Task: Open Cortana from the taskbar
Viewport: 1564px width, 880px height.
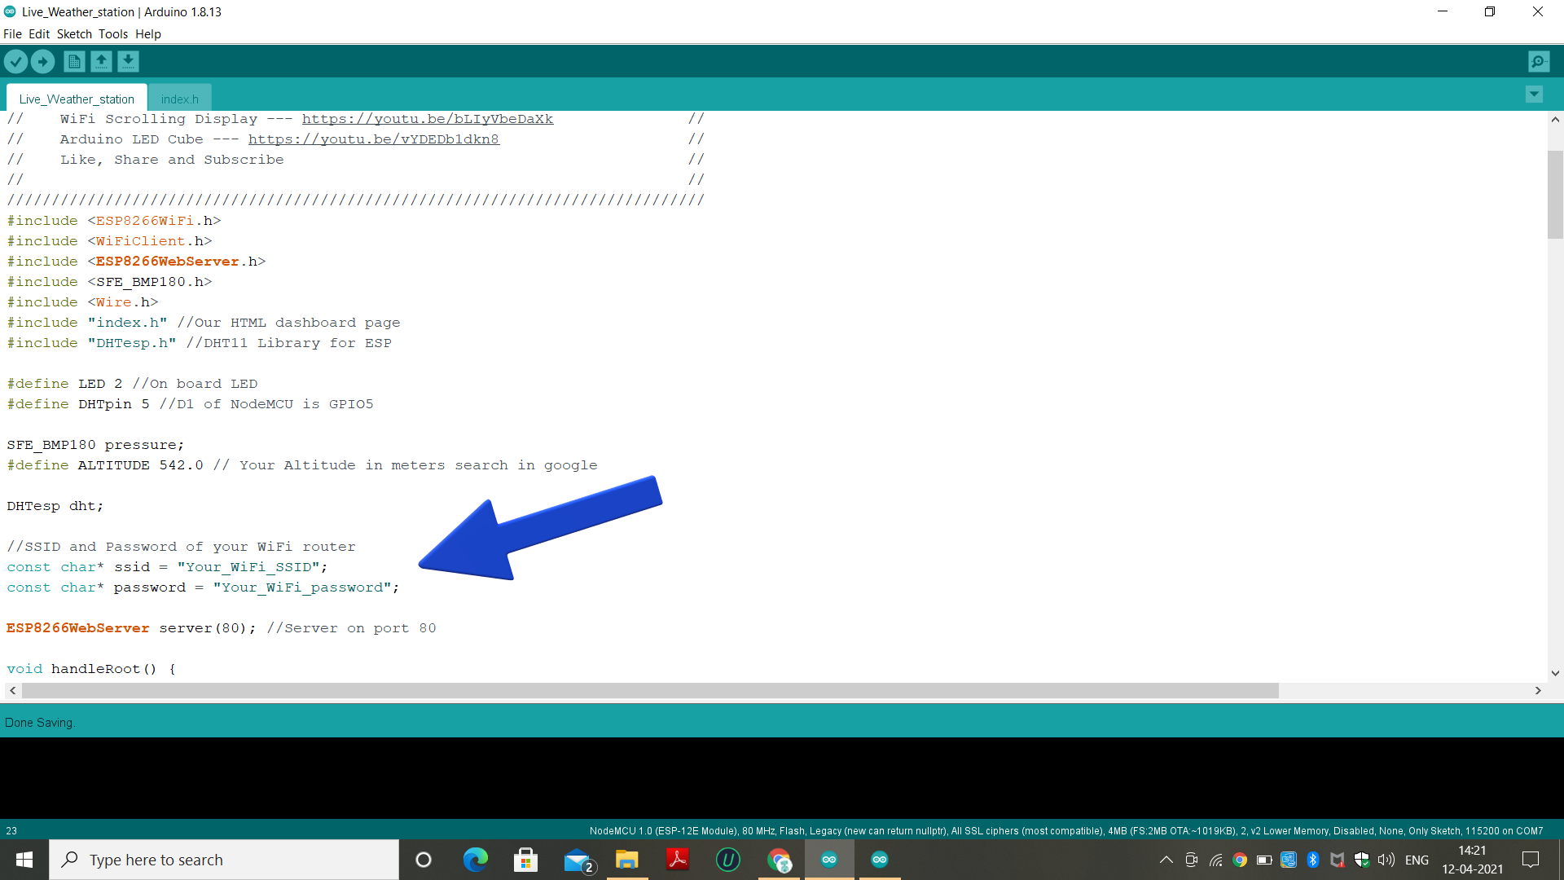Action: click(424, 860)
